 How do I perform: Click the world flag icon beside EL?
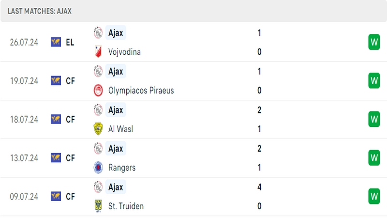pos(56,42)
